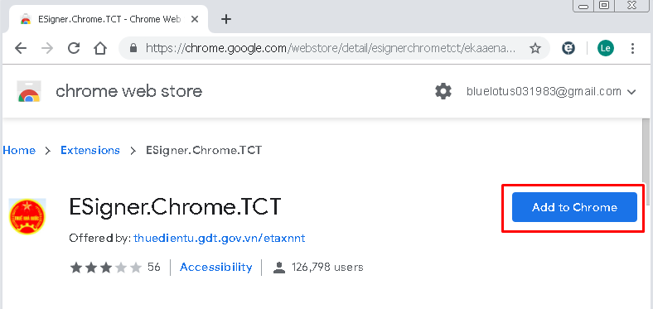Reload the current page

pyautogui.click(x=74, y=48)
